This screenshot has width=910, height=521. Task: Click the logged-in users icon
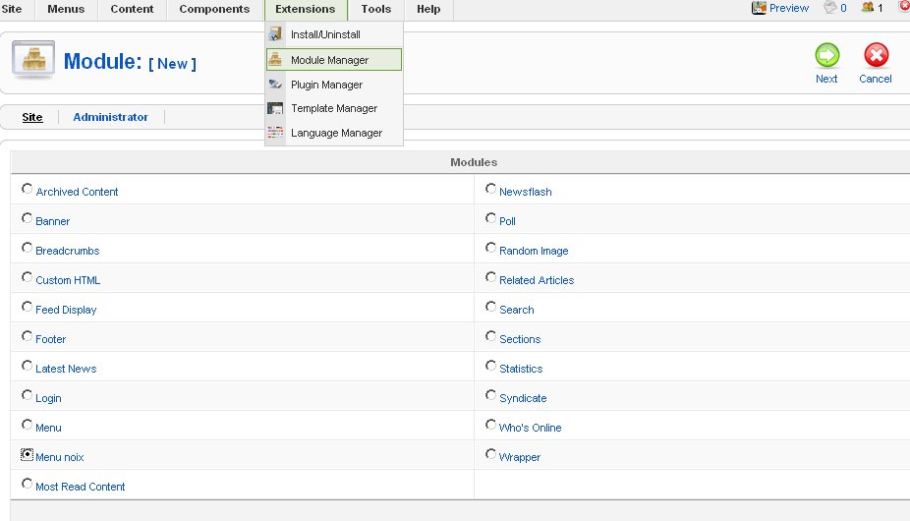click(868, 8)
